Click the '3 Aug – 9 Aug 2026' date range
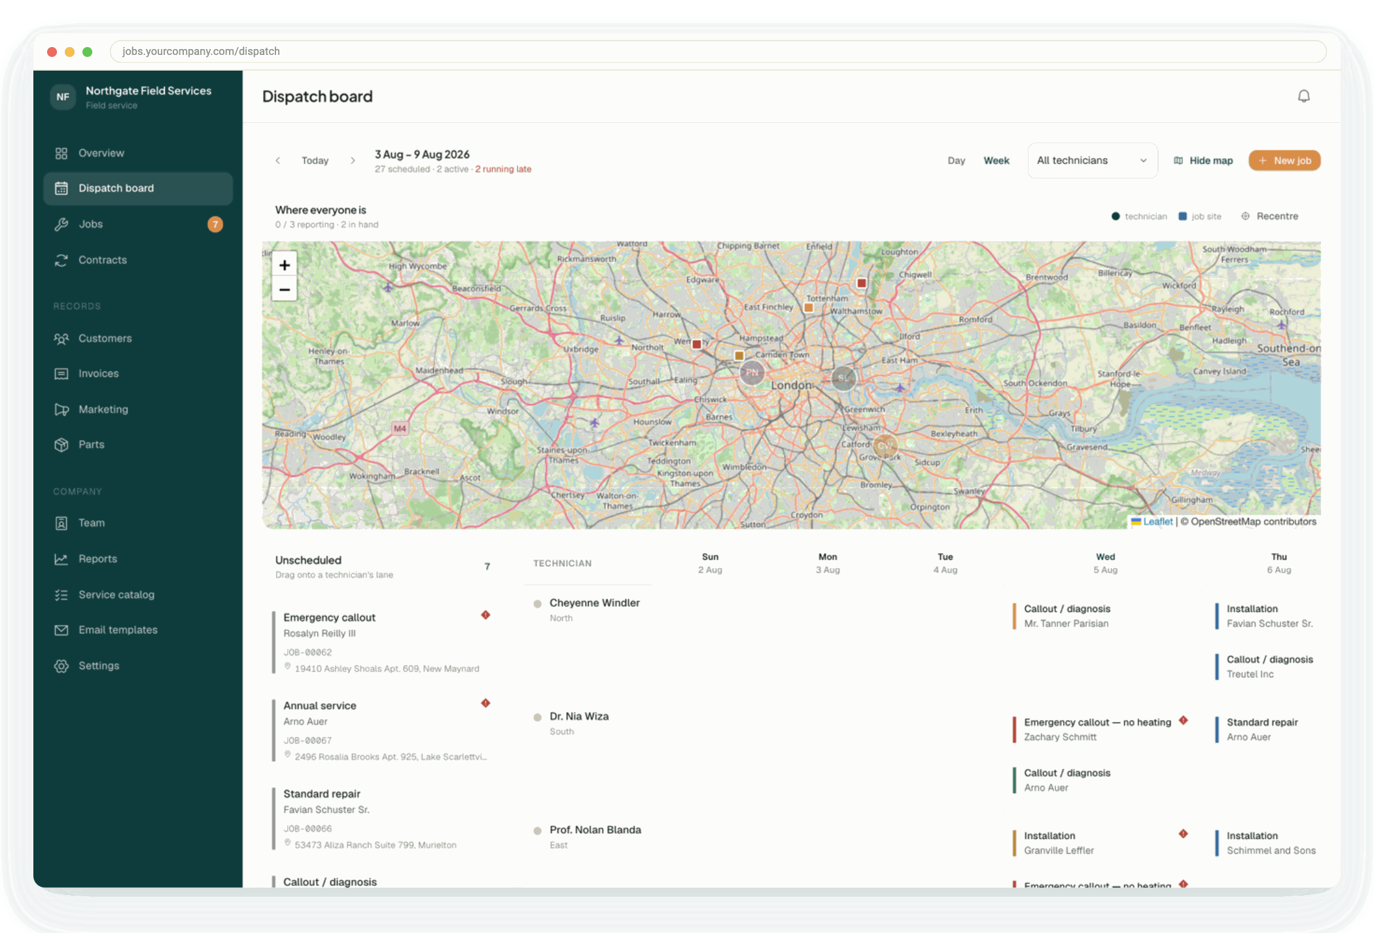The height and width of the screenshot is (933, 1374). click(x=422, y=154)
